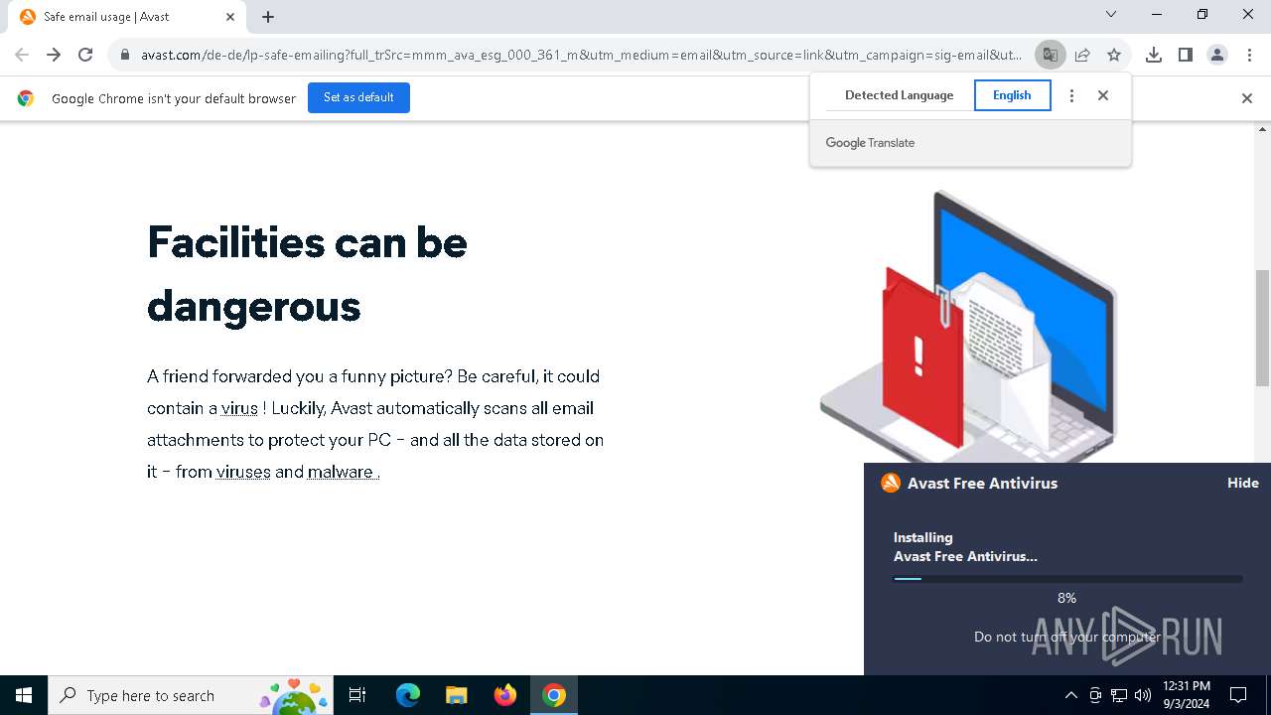Open the malware link in paragraph
This screenshot has height=715, width=1271.
(341, 472)
